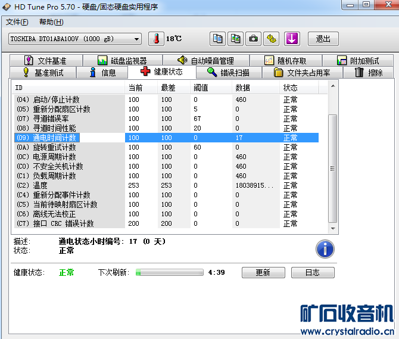Select row (04) 启动/停止计数
The width and height of the screenshot is (399, 339).
(166, 99)
